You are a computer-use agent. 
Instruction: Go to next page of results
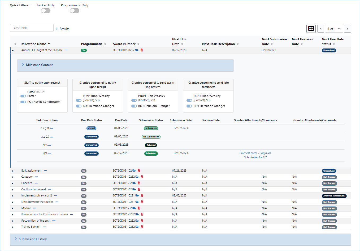click(347, 29)
